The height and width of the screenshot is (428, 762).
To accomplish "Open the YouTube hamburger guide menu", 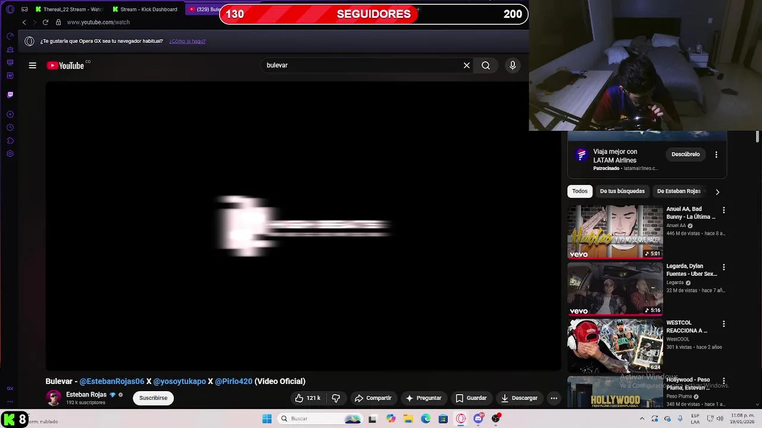I will (x=33, y=65).
